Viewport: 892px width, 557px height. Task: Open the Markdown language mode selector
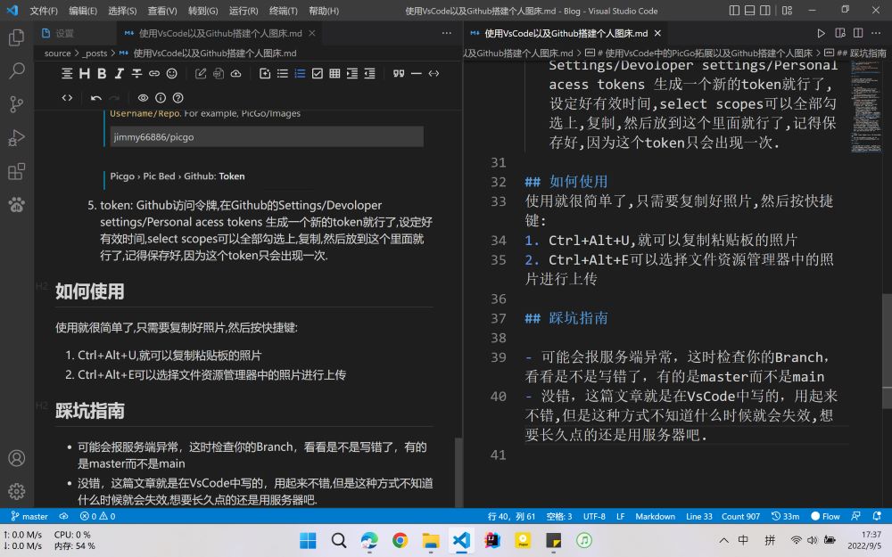655,516
